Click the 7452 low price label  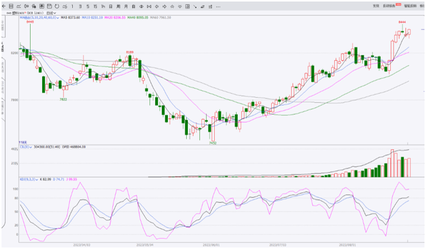213,143
